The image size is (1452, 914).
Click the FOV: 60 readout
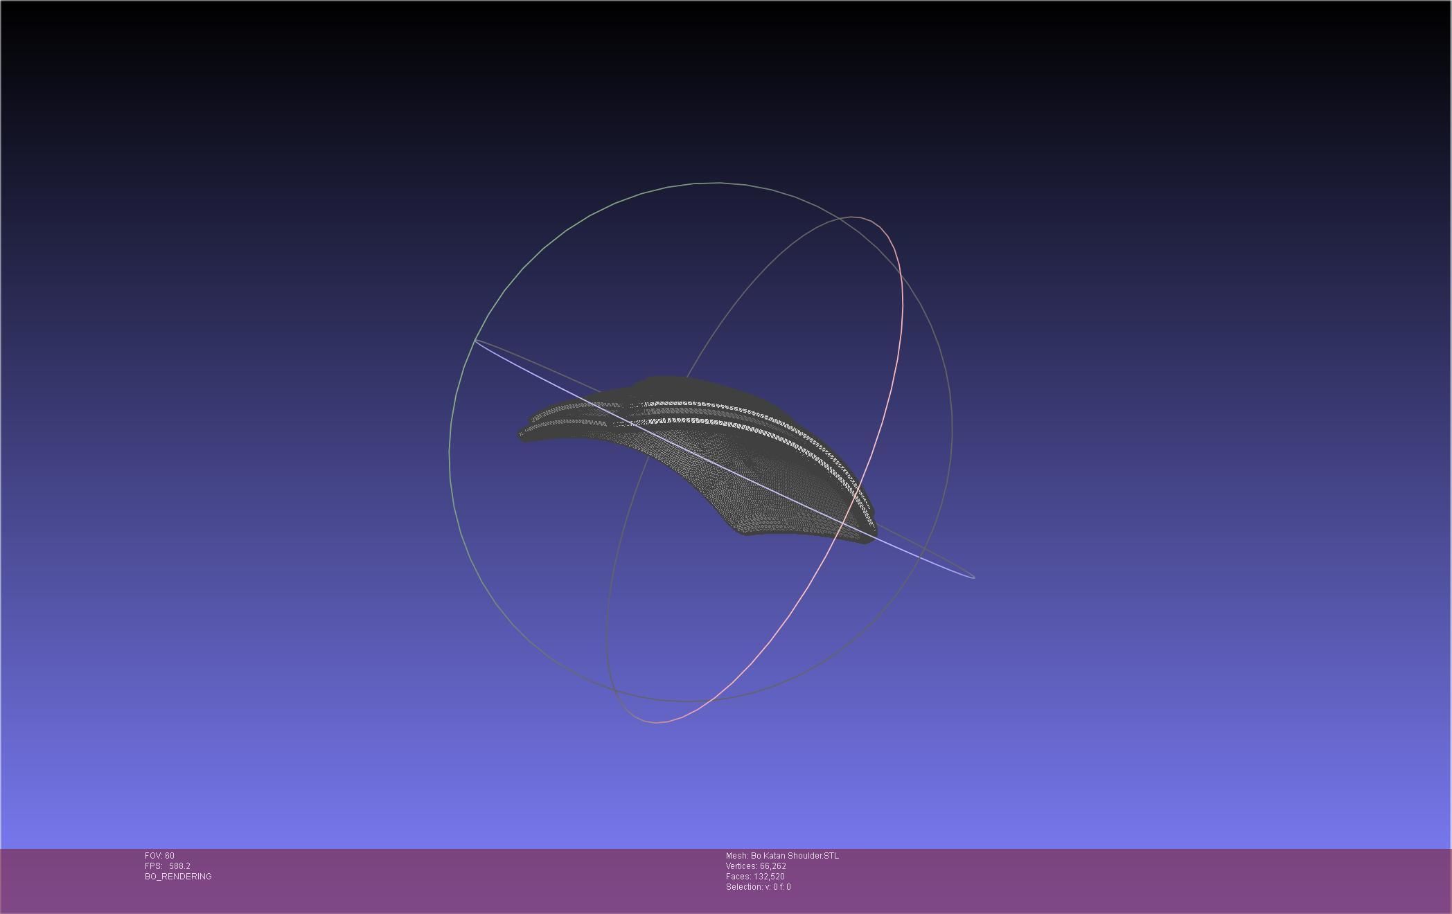[x=159, y=856]
